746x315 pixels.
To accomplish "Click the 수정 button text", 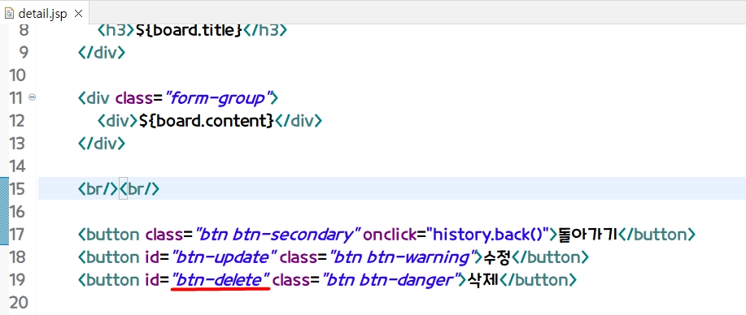I will [x=497, y=257].
